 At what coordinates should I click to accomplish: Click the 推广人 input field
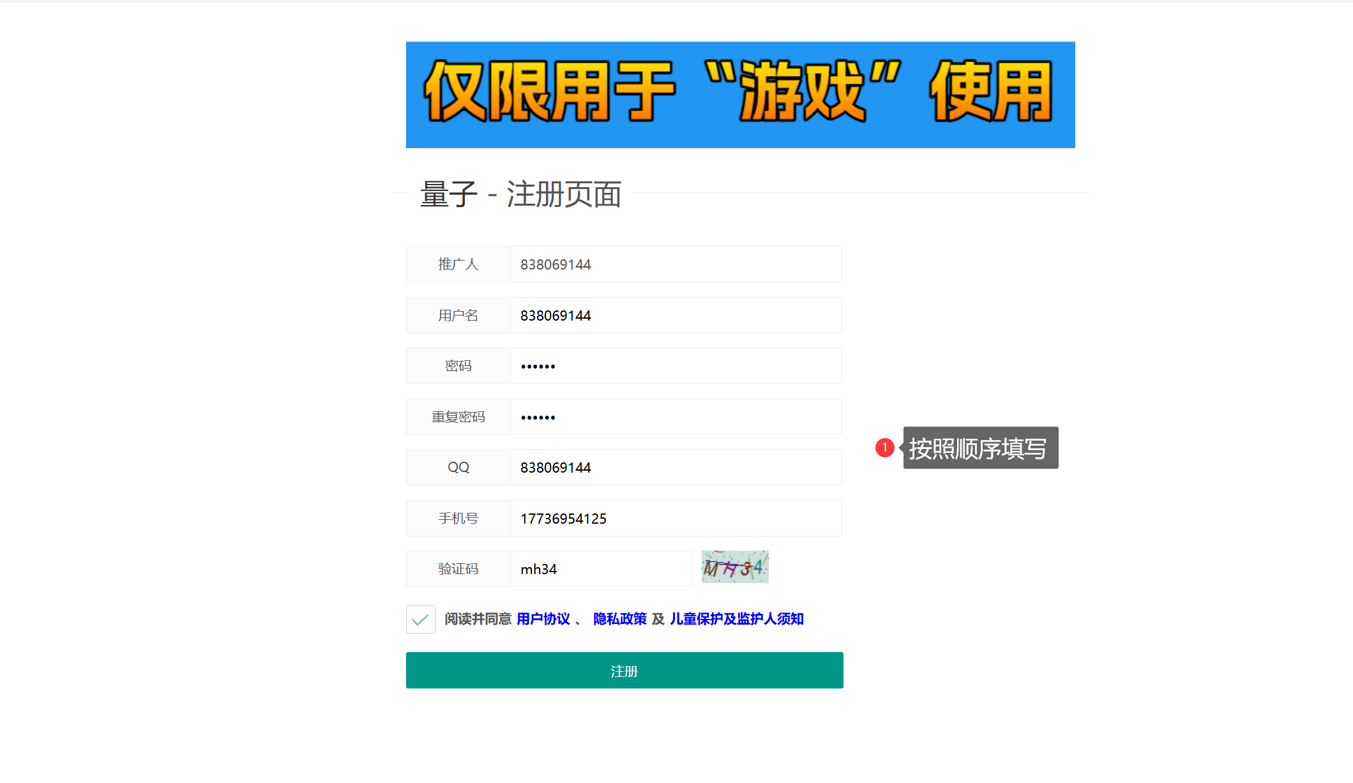coord(676,264)
